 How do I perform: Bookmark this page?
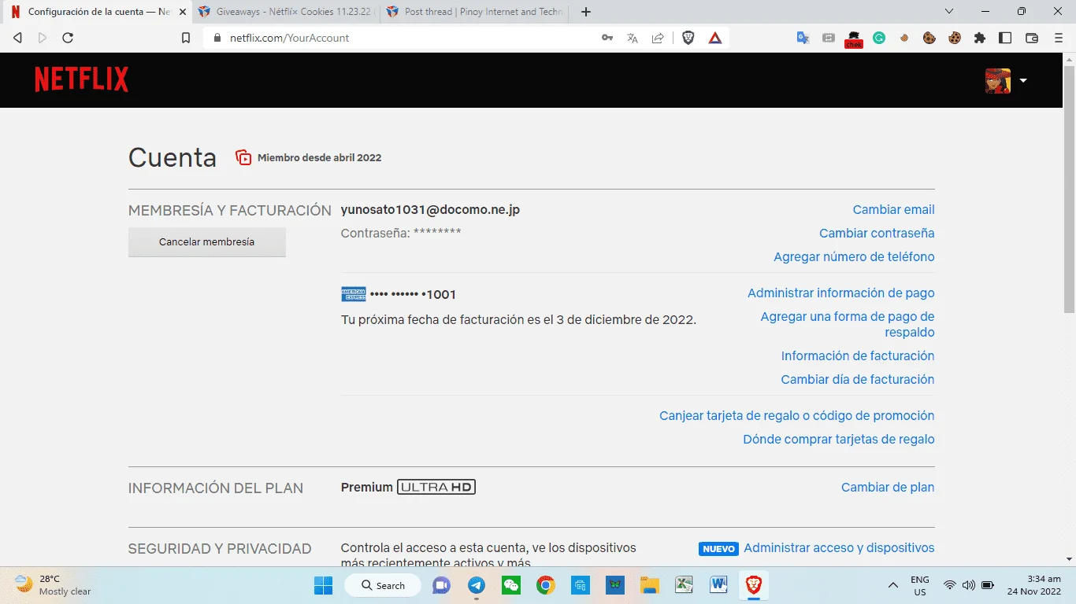(x=186, y=38)
